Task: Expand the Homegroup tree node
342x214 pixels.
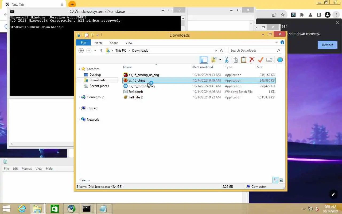Action: pos(79,97)
